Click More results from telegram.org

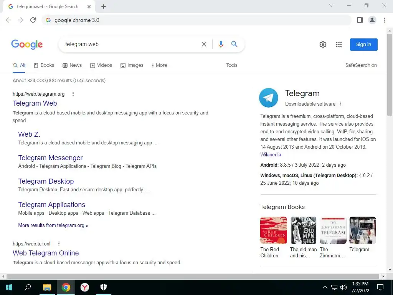coord(53,225)
